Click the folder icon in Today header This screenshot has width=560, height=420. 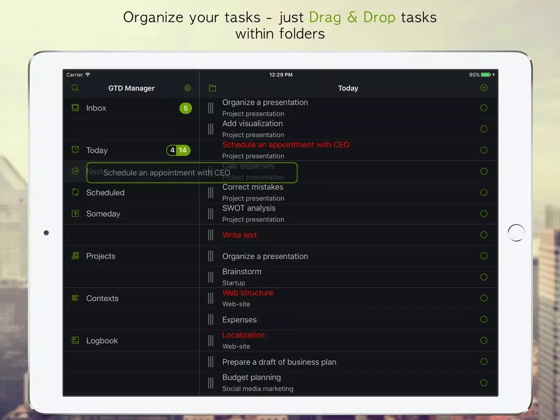pyautogui.click(x=212, y=88)
